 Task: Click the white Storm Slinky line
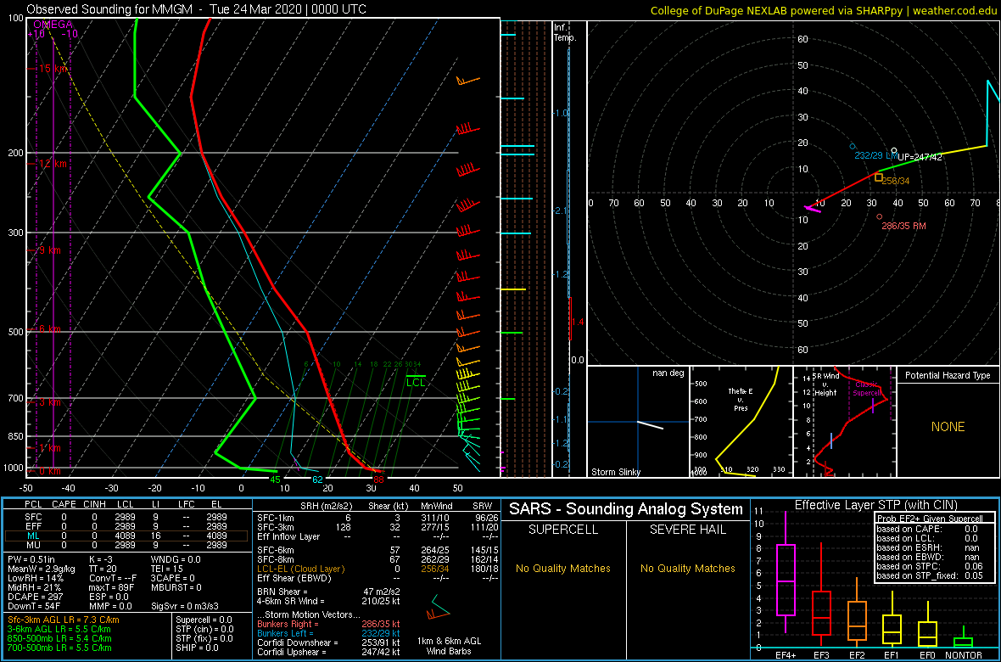pyautogui.click(x=651, y=425)
